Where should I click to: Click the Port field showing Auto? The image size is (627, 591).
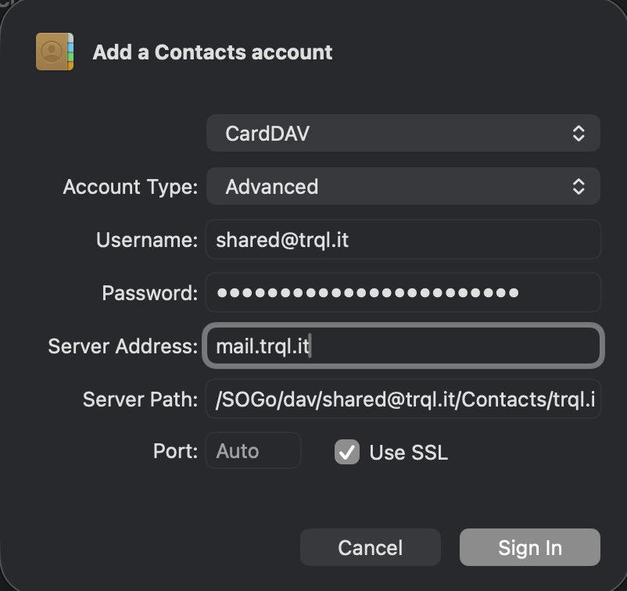pos(253,450)
